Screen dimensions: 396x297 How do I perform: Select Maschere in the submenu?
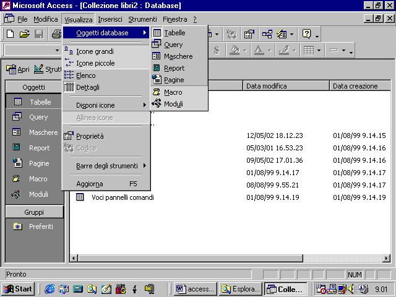point(179,56)
